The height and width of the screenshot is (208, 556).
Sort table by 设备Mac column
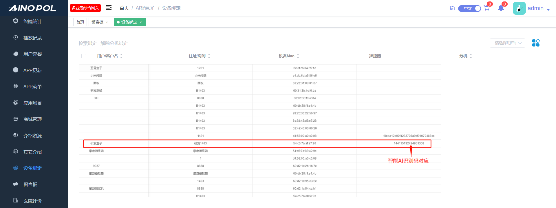click(298, 56)
